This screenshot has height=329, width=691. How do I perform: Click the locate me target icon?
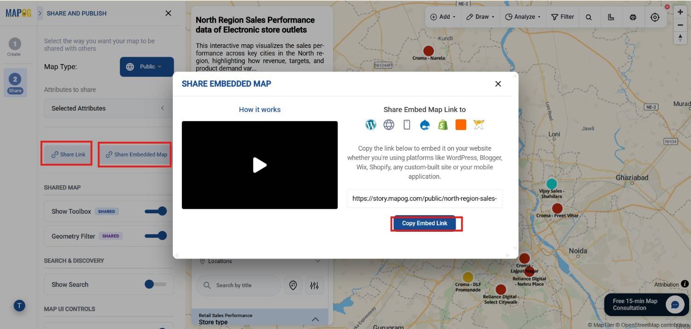click(x=655, y=17)
